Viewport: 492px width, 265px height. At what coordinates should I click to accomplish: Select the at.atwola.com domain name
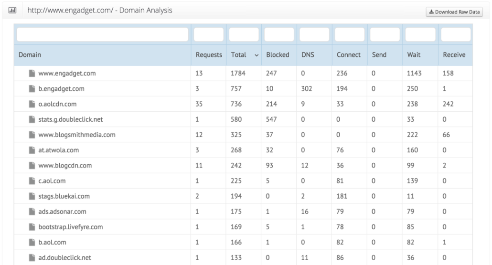point(58,150)
